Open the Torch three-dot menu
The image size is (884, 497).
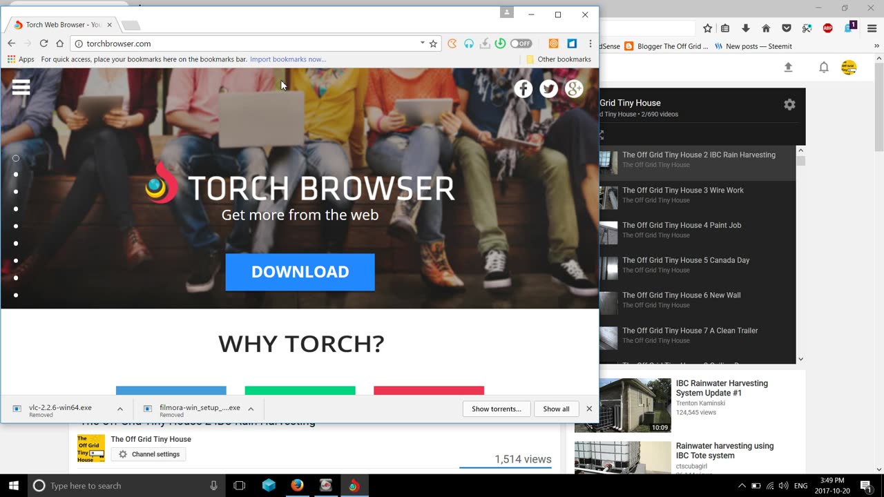click(x=590, y=43)
